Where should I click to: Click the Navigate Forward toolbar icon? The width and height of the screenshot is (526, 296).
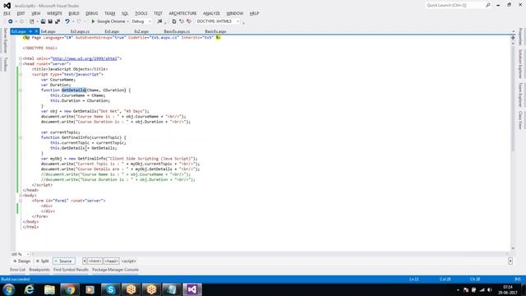[21, 21]
